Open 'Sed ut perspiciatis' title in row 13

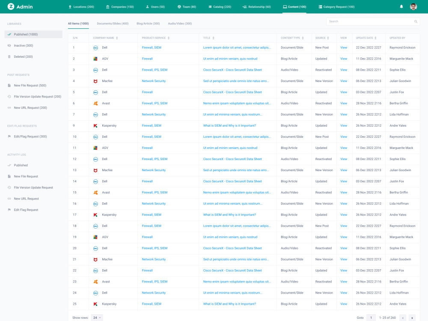pos(236,170)
